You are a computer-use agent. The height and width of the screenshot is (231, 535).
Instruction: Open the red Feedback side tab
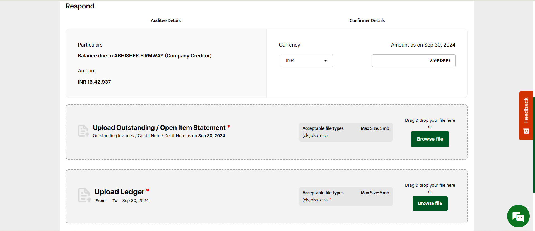point(526,111)
